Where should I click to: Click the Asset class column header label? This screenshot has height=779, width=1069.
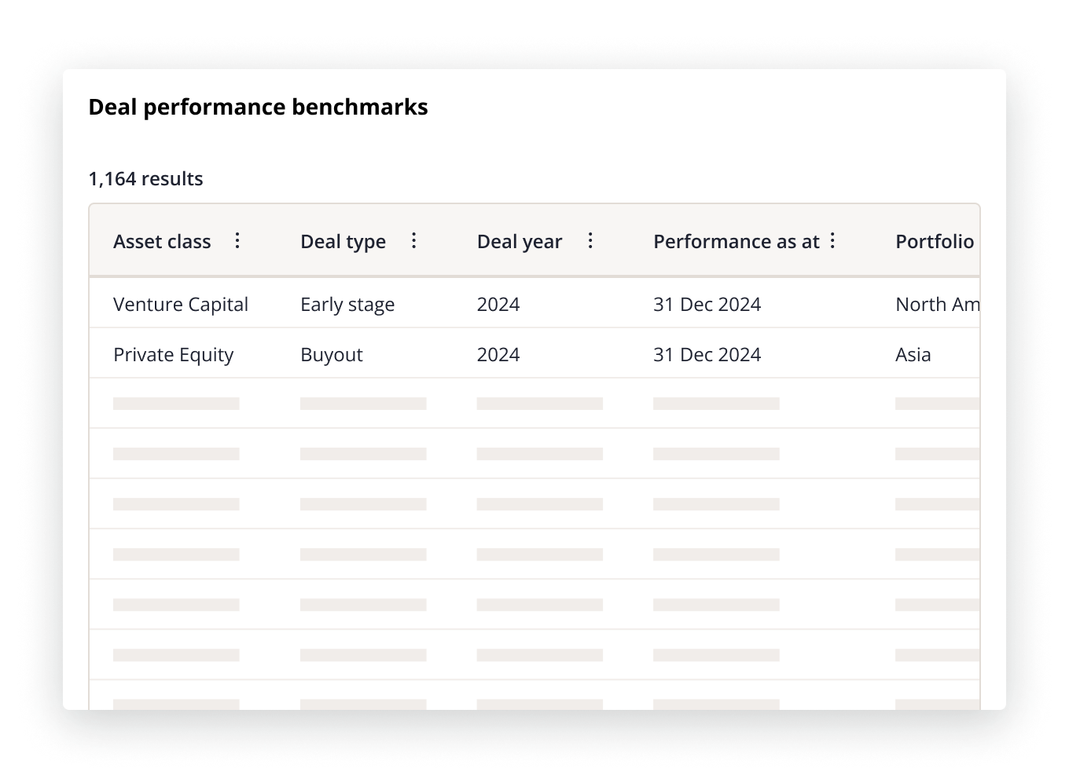click(162, 242)
